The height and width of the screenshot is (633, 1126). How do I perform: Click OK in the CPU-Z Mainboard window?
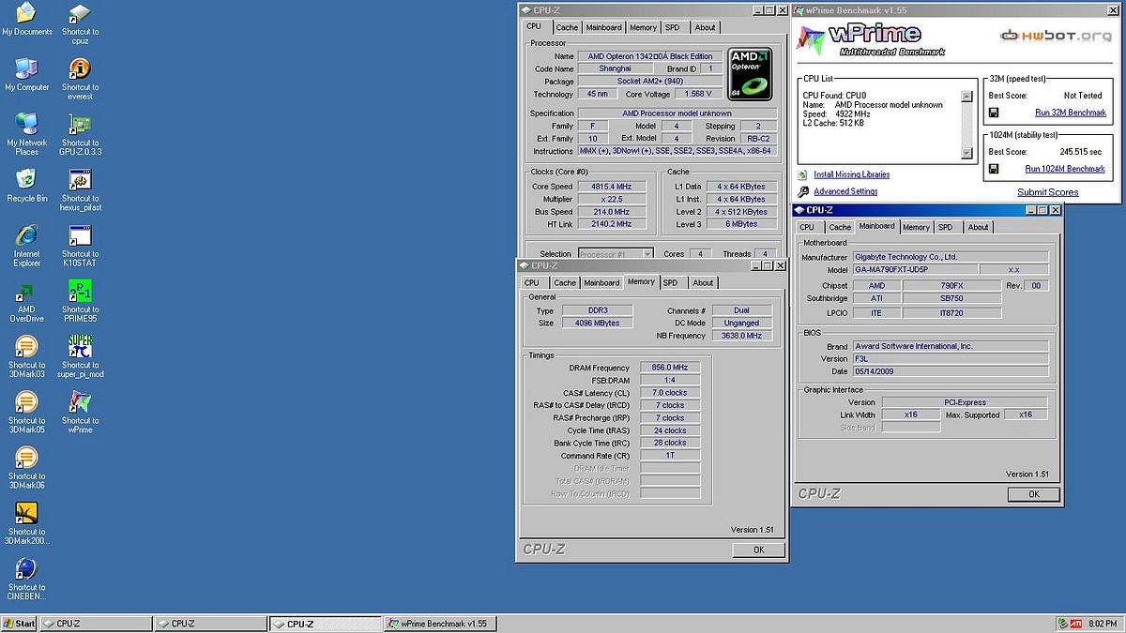tap(1033, 494)
